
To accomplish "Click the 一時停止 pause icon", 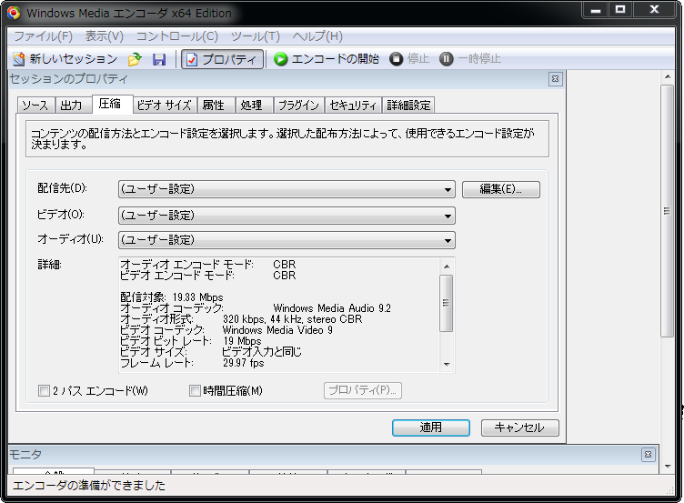I will pyautogui.click(x=447, y=59).
